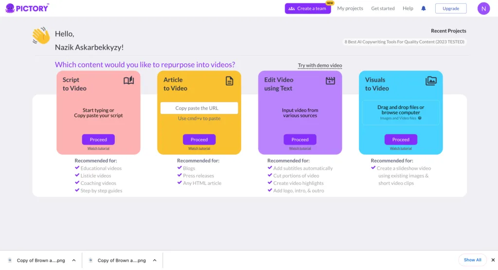The height and width of the screenshot is (270, 498).
Task: Click the Coaching videos list item
Action: coord(98,183)
